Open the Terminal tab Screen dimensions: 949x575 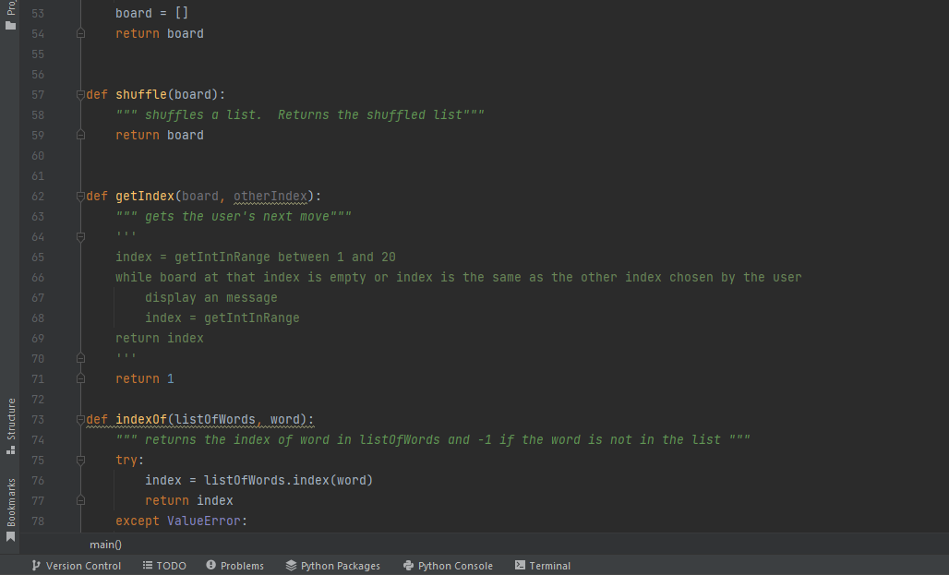point(543,566)
